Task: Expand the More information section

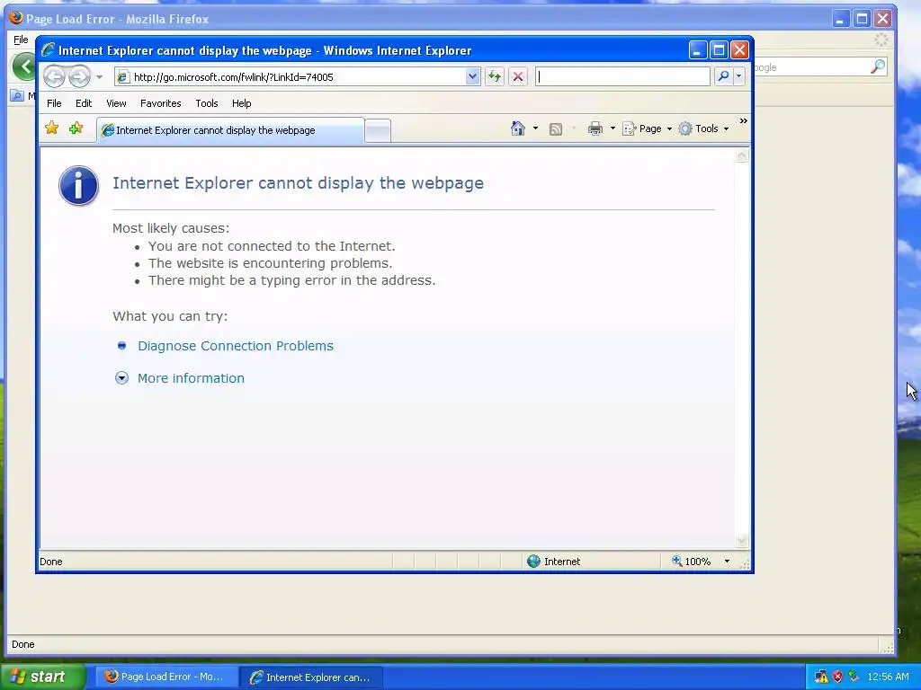Action: [121, 378]
